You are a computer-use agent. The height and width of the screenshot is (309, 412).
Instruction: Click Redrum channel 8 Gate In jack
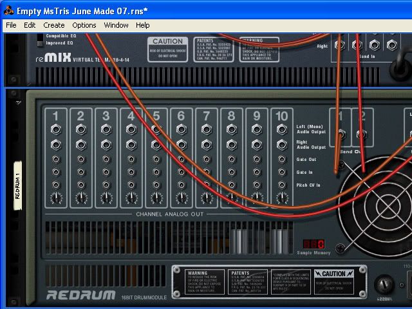click(232, 172)
